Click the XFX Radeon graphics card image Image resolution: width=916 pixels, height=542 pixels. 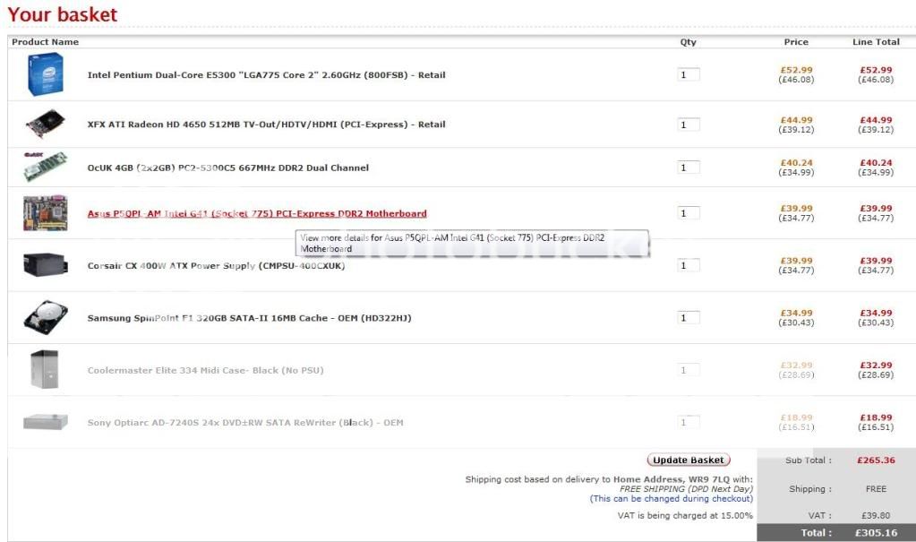[45, 124]
